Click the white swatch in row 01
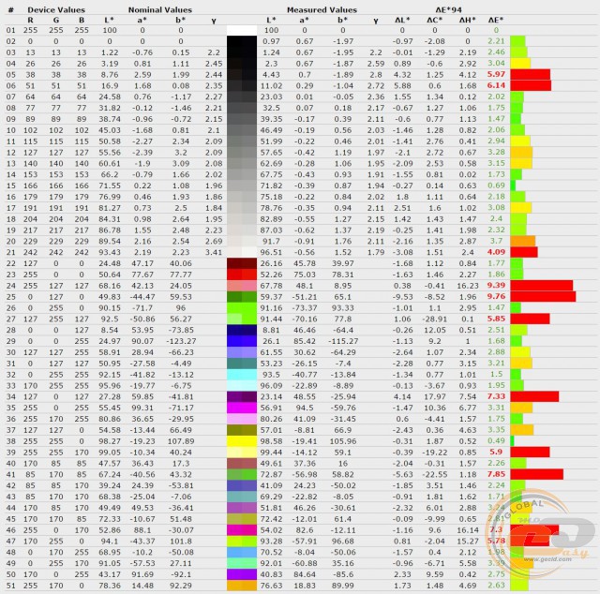 (242, 30)
